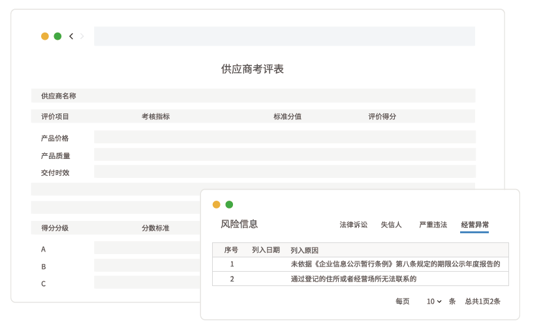Select row 1 in risk table
This screenshot has height=331, width=543.
(x=360, y=264)
